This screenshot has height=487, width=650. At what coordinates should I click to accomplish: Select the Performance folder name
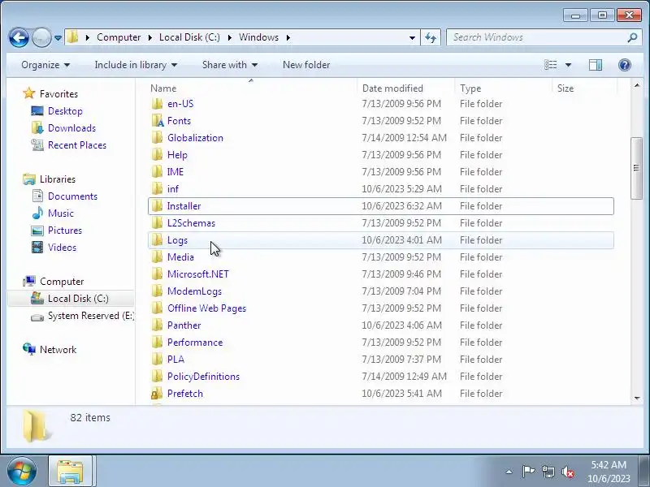(x=195, y=342)
